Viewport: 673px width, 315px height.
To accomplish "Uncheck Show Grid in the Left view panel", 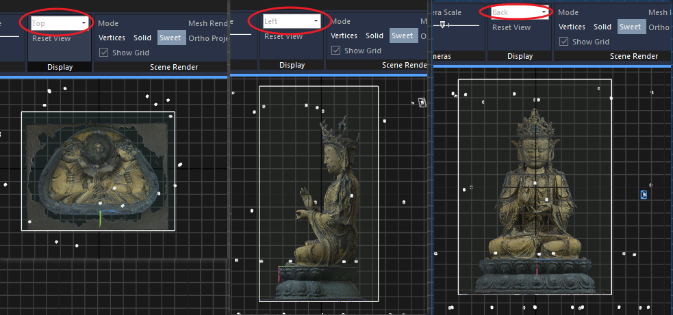I will tap(335, 50).
